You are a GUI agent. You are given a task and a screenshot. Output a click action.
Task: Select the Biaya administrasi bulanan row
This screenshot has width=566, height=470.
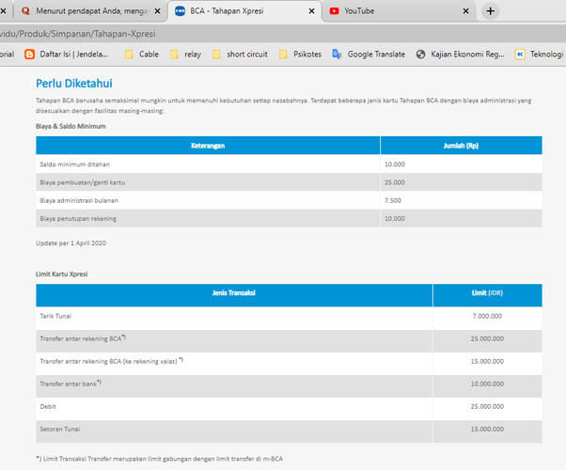point(289,200)
